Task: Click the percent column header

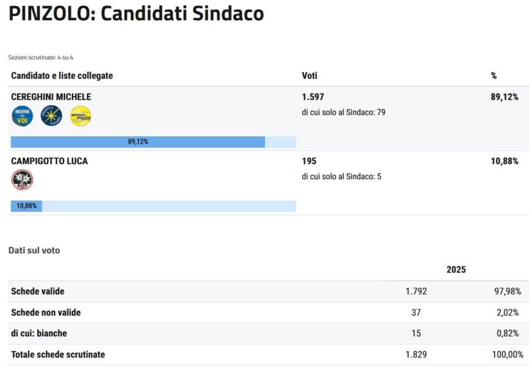Action: click(x=493, y=76)
